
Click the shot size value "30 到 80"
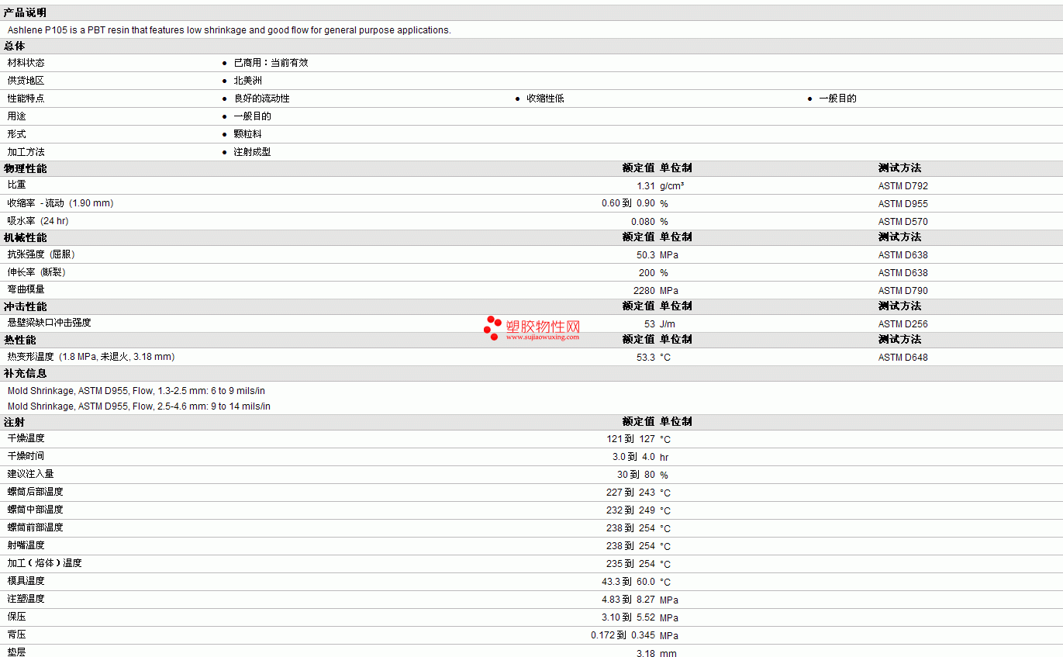point(637,475)
